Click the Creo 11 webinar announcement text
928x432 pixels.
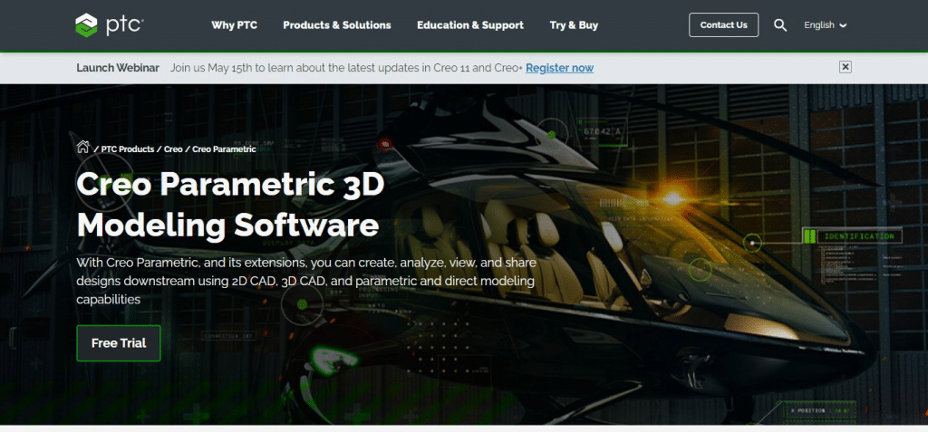tap(346, 68)
